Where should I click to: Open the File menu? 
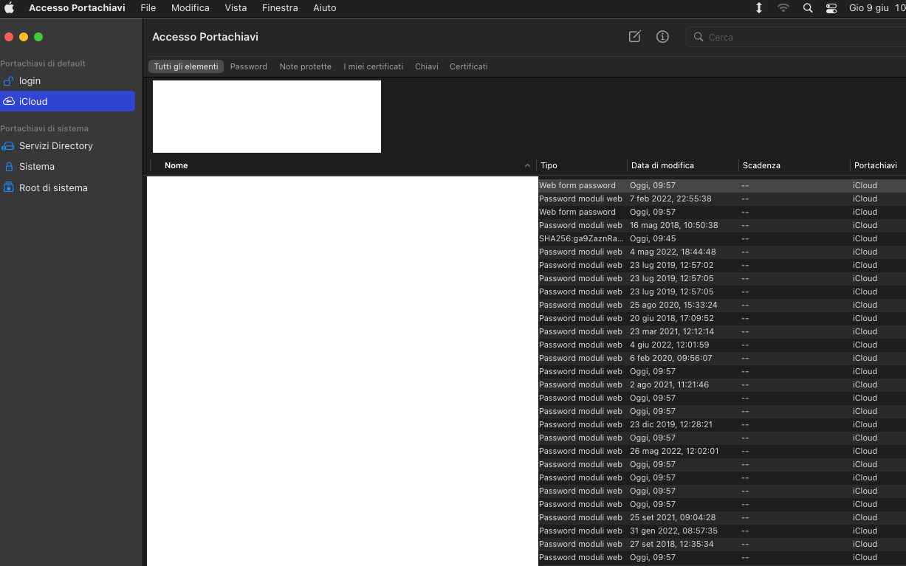148,8
